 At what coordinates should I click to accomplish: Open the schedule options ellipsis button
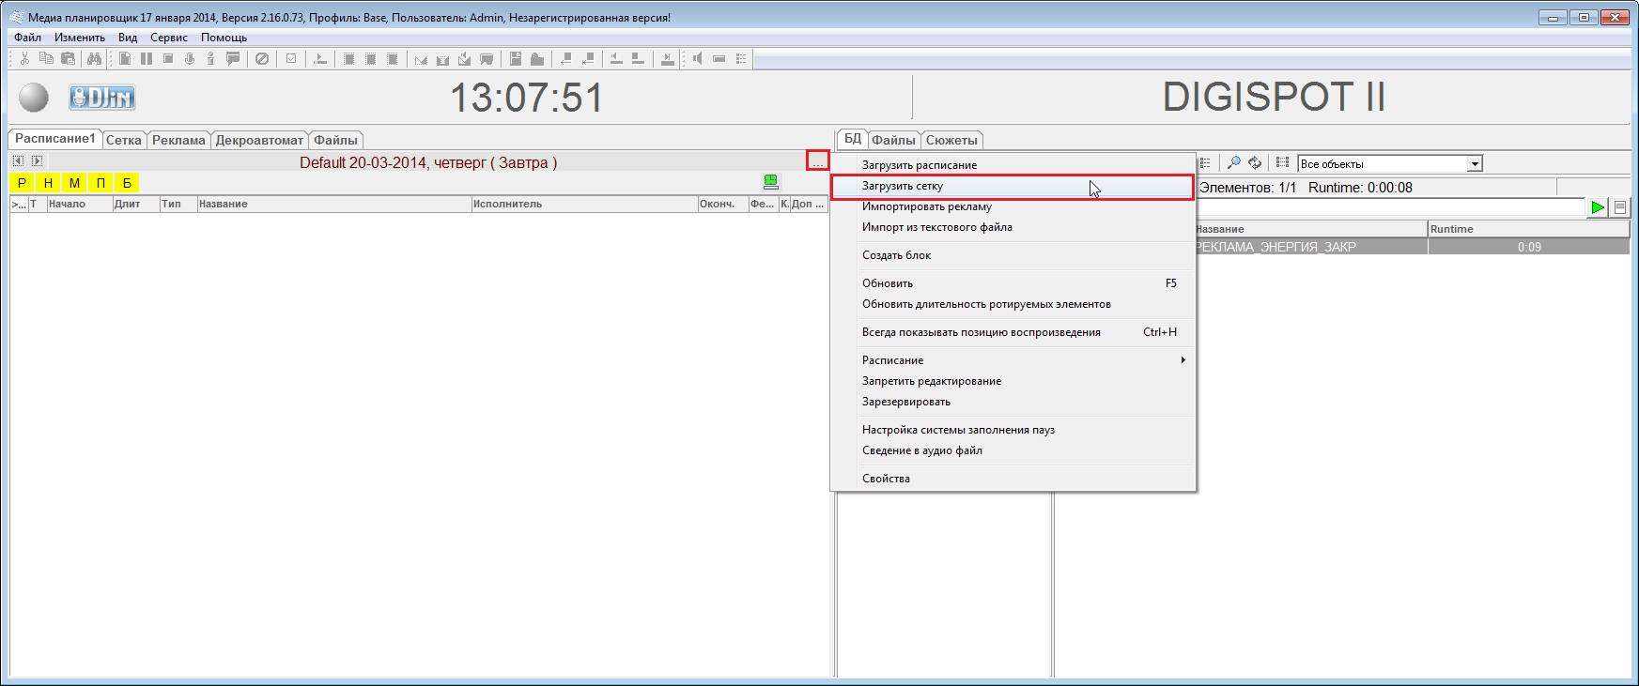817,161
